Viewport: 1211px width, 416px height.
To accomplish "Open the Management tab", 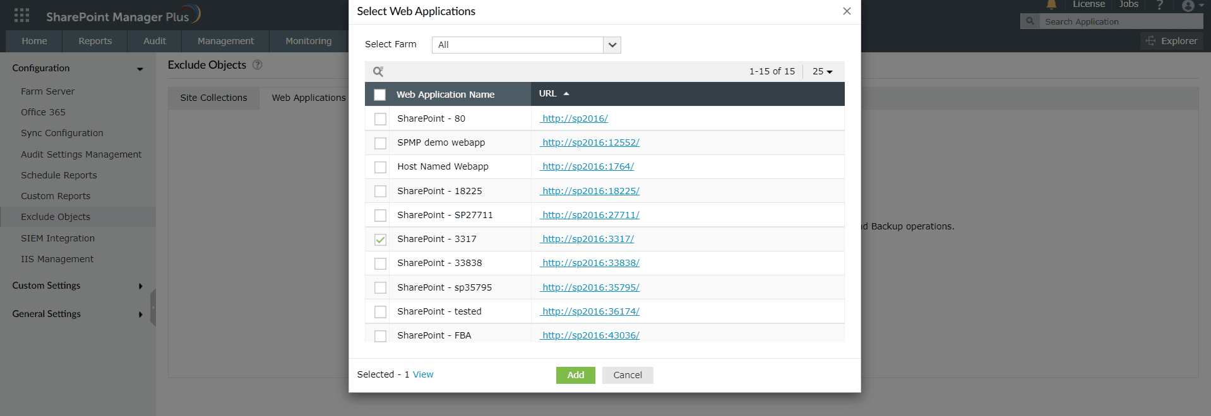I will click(225, 41).
